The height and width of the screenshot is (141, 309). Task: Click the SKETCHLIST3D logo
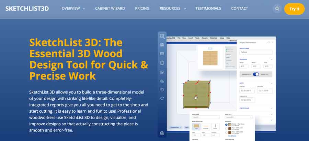tap(27, 9)
